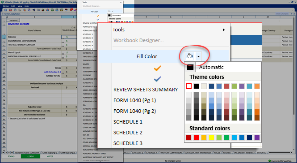Open the TAX EXEMPT INTEREST sheet tab

point(244,153)
